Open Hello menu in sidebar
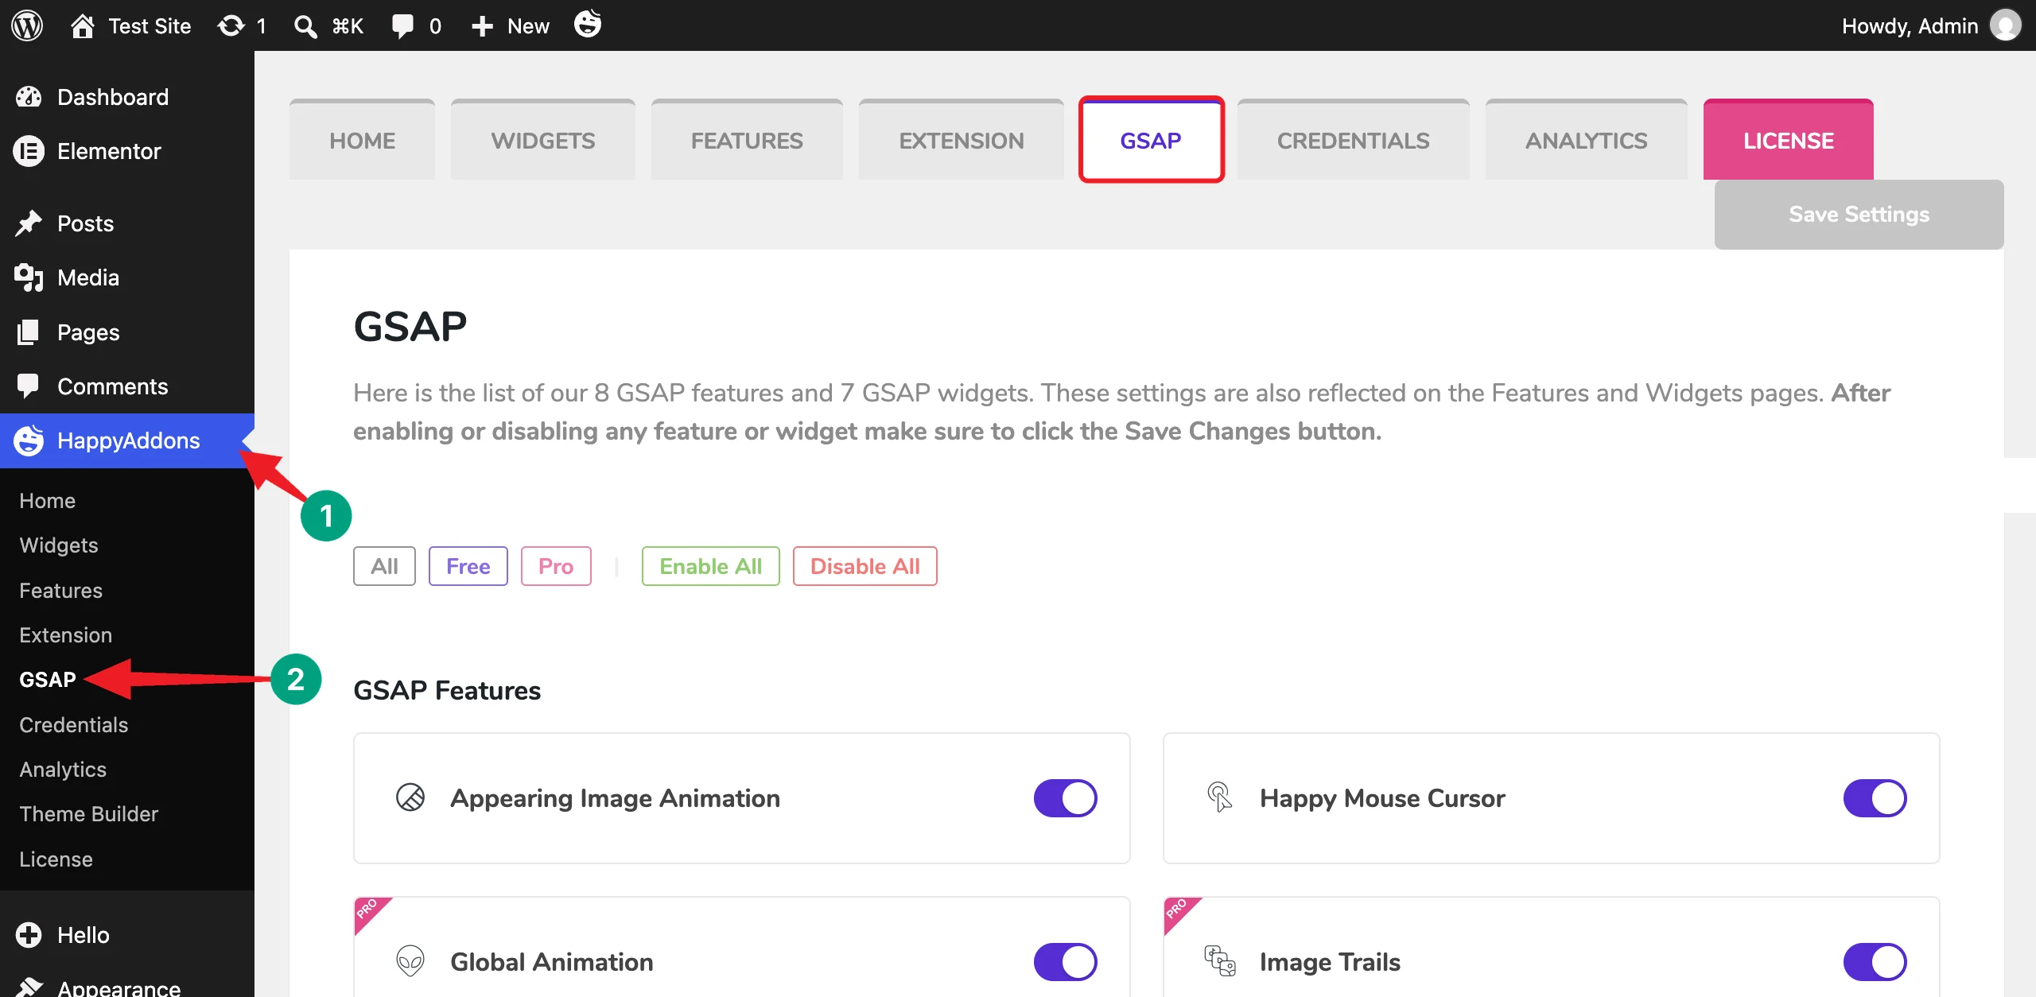 pos(127,935)
